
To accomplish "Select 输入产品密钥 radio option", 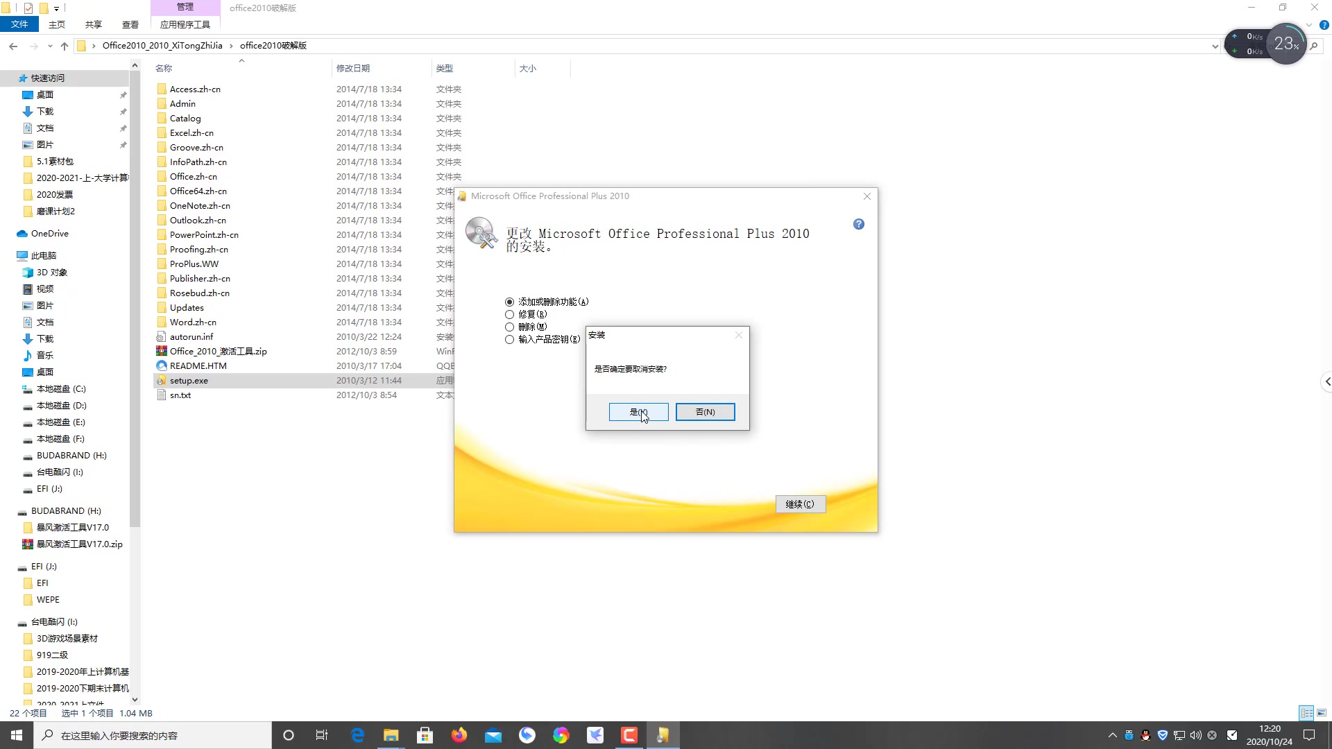I will (x=510, y=339).
